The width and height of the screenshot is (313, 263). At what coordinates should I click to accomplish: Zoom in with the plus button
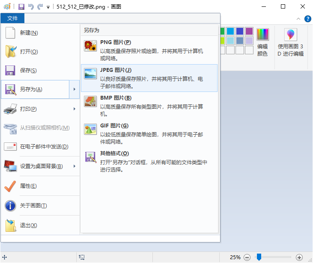[x=299, y=257]
